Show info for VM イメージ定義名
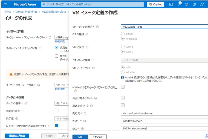Screen dimensions: 208x139 click(97, 27)
